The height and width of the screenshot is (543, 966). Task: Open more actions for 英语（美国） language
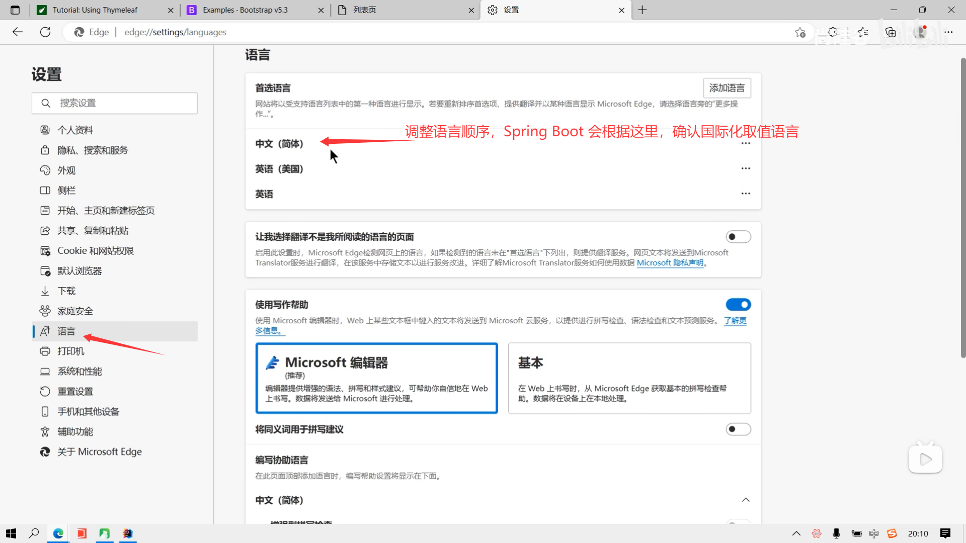(x=746, y=168)
